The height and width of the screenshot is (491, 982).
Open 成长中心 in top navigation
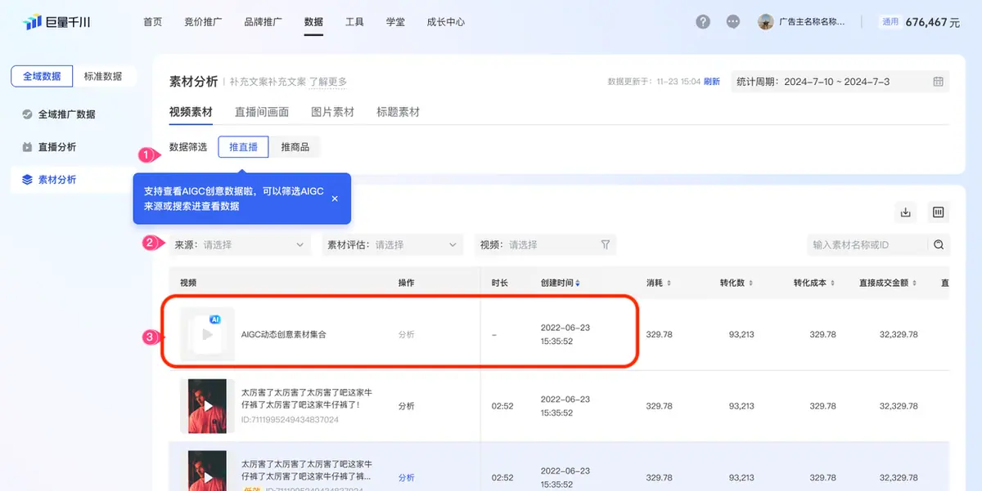point(446,22)
